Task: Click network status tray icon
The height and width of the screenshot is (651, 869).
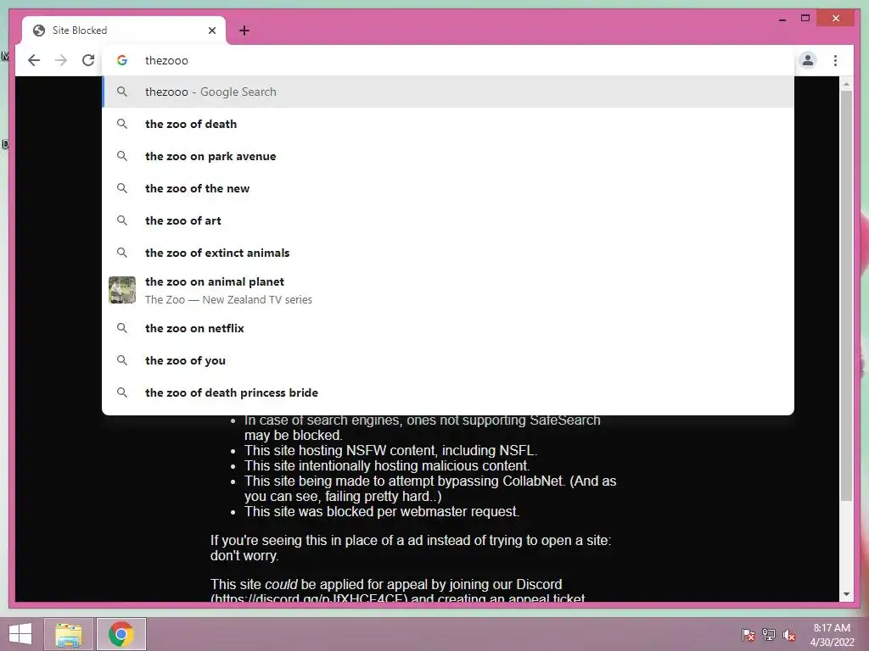Action: click(x=769, y=634)
